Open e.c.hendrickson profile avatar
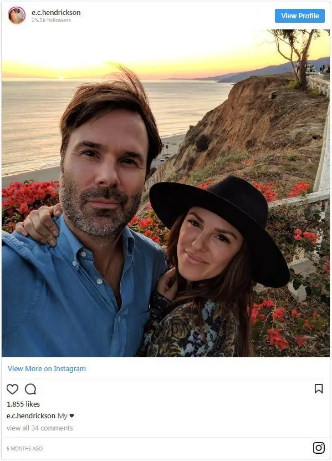This screenshot has height=461, width=332. (17, 16)
